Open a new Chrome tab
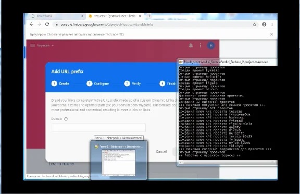This screenshot has width=300, height=194. pos(149,16)
